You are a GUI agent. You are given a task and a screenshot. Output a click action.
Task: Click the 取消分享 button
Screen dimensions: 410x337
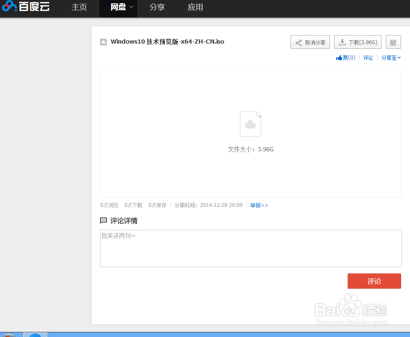(x=310, y=42)
